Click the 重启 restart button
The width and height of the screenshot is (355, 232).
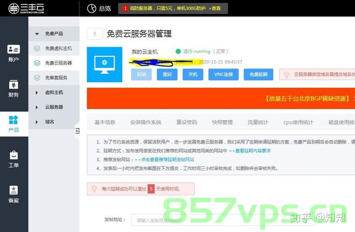tap(167, 75)
